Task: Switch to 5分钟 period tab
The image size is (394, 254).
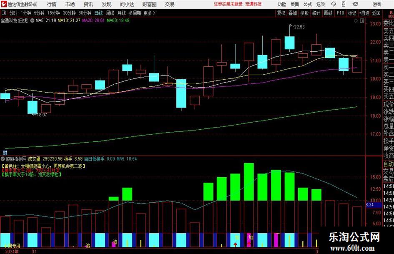Action: [39, 13]
